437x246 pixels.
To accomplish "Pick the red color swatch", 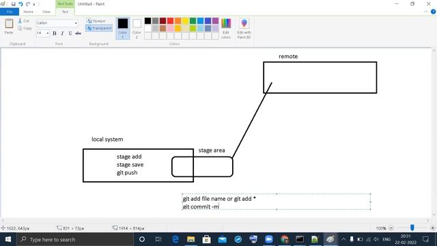I will click(170, 20).
